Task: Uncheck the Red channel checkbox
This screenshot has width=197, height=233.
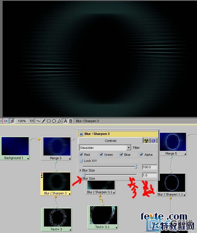Action: [x=82, y=155]
